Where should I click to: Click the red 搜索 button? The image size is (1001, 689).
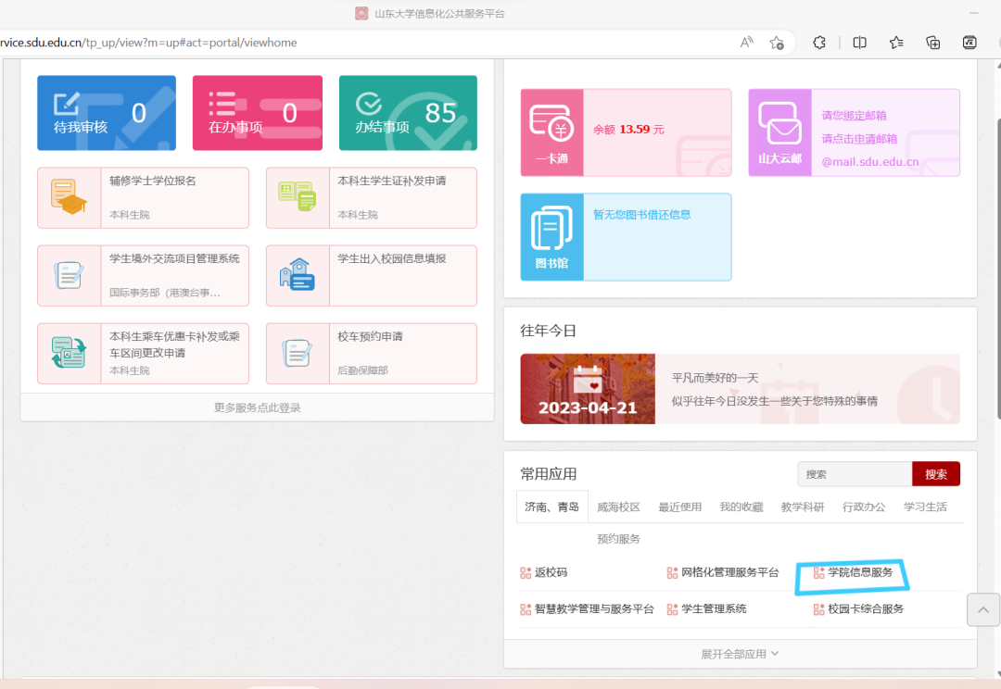[x=935, y=474]
